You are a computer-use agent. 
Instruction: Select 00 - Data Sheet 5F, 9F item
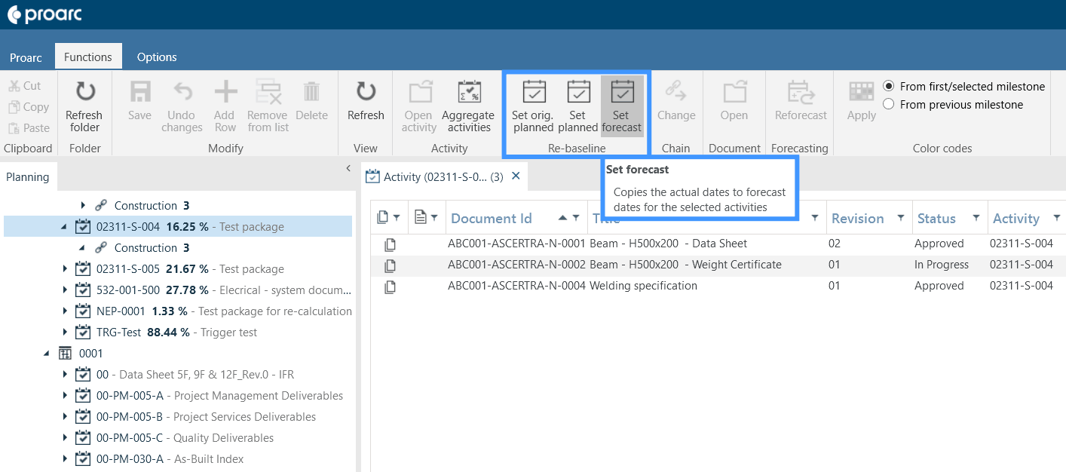coord(195,375)
